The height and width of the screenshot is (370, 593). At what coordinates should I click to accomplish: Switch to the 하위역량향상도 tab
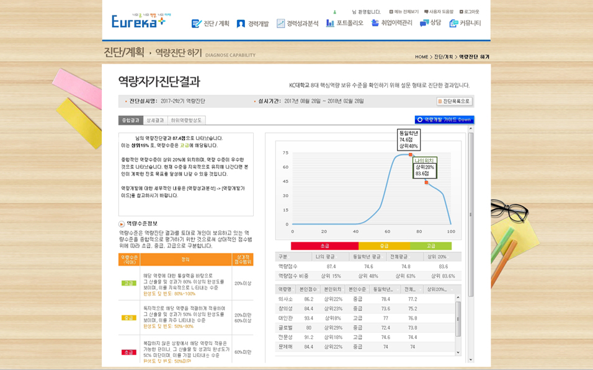click(x=187, y=120)
